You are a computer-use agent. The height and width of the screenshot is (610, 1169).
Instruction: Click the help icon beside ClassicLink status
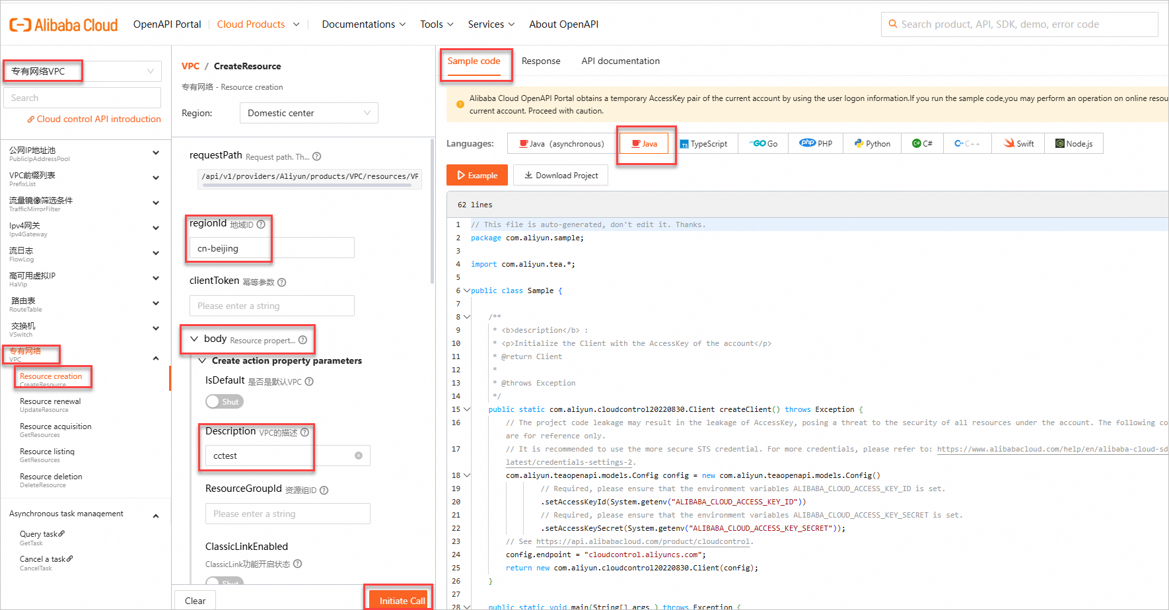(x=298, y=564)
